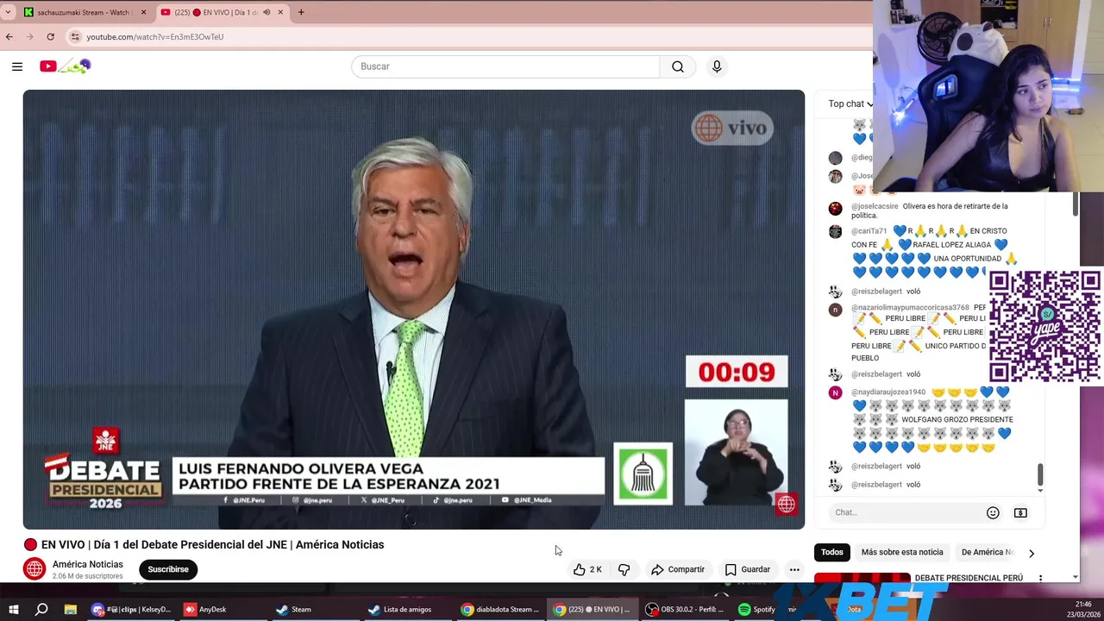Screen dimensions: 1104x621
Task: Share the video via Compartir
Action: pos(678,569)
